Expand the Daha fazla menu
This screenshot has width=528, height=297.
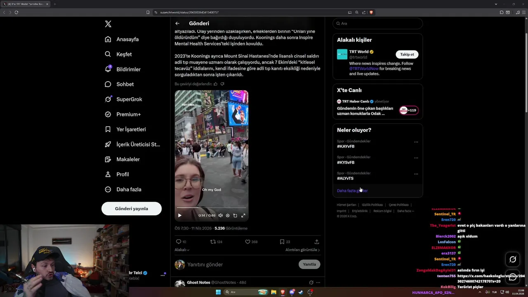click(123, 189)
